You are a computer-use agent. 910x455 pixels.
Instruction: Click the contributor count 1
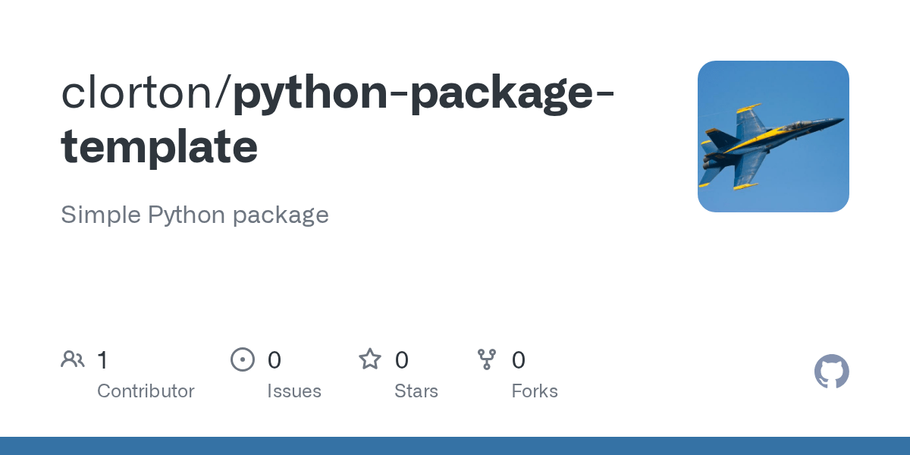pos(102,360)
